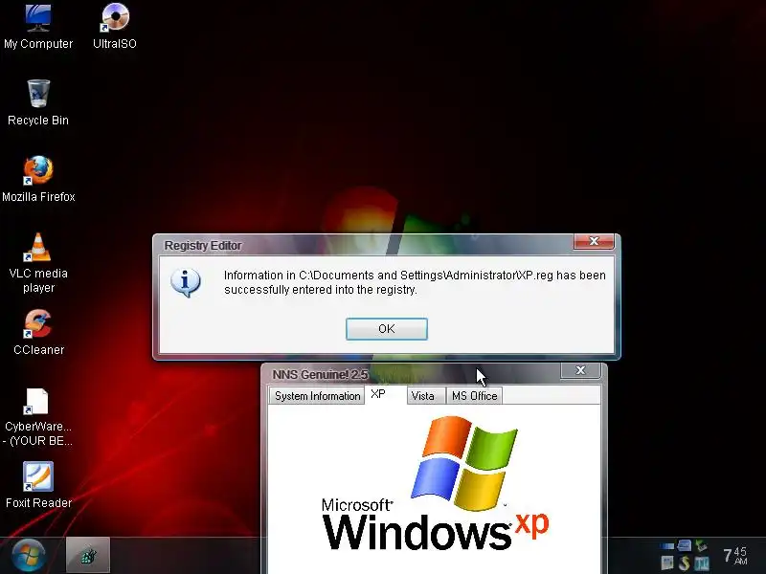Open the CCleaner desktop shortcut

click(x=38, y=333)
